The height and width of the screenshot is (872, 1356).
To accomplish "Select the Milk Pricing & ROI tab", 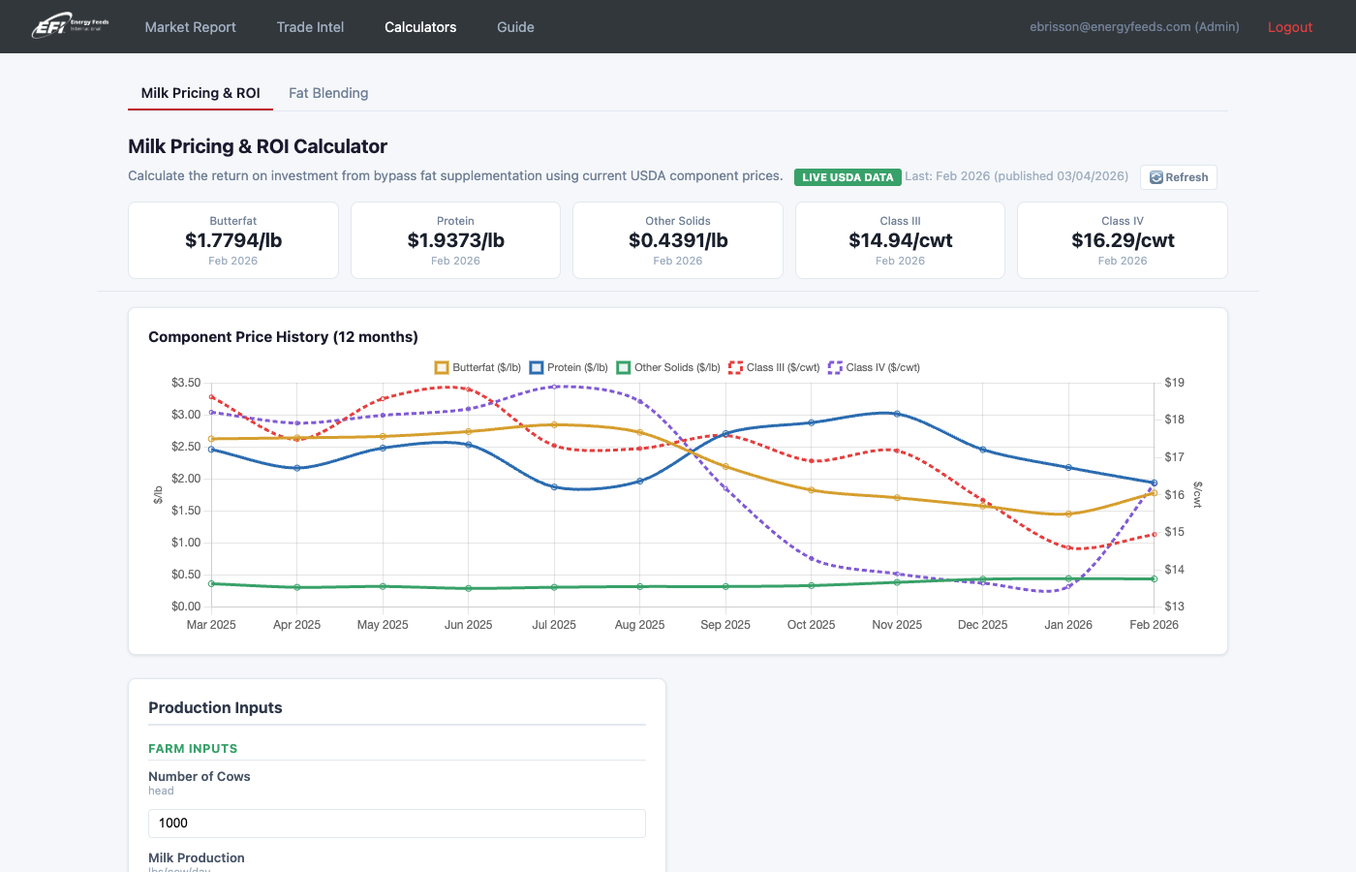I will [x=200, y=92].
